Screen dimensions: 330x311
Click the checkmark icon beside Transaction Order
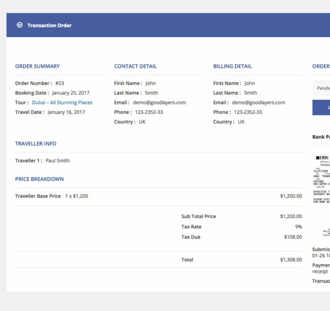point(20,25)
